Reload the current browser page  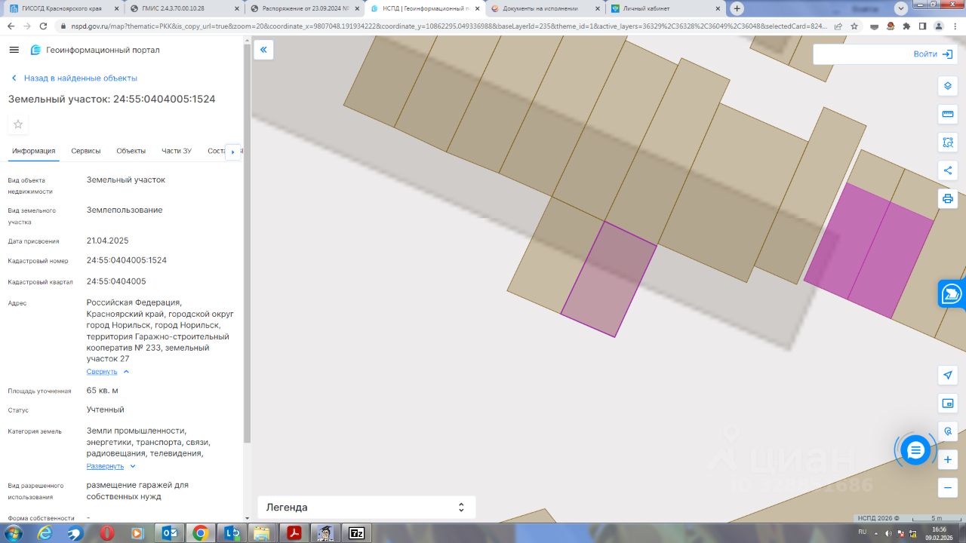tap(43, 26)
